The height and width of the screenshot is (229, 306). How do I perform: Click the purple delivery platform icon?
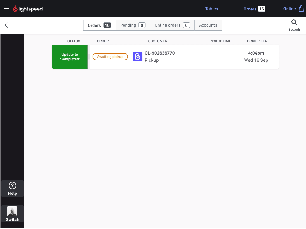coord(138,57)
